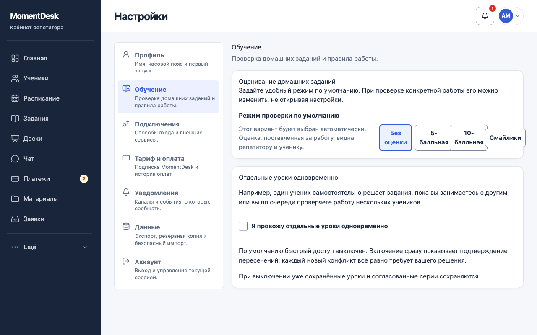
Task: Open the Уведомления settings title
Action: pyautogui.click(x=156, y=193)
